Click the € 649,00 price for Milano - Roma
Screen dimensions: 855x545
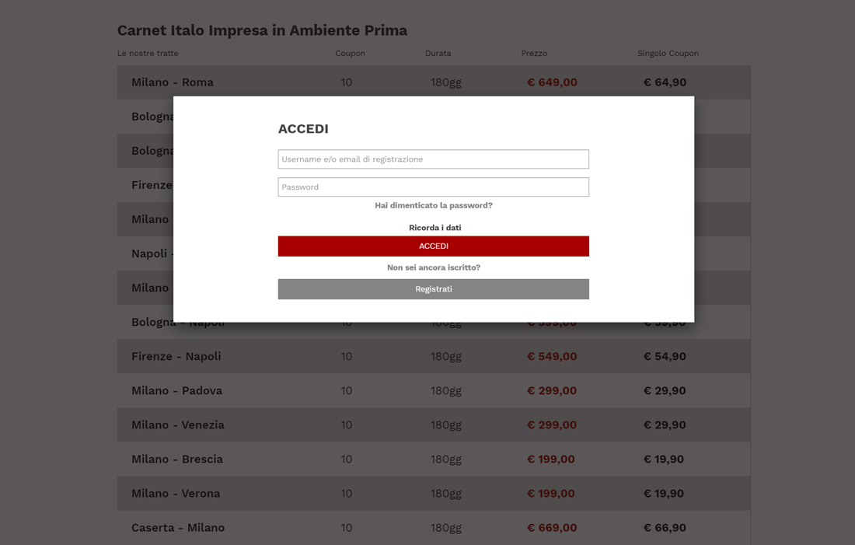[552, 82]
